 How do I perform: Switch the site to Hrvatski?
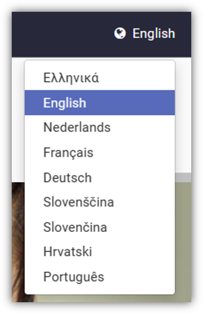[100, 251]
